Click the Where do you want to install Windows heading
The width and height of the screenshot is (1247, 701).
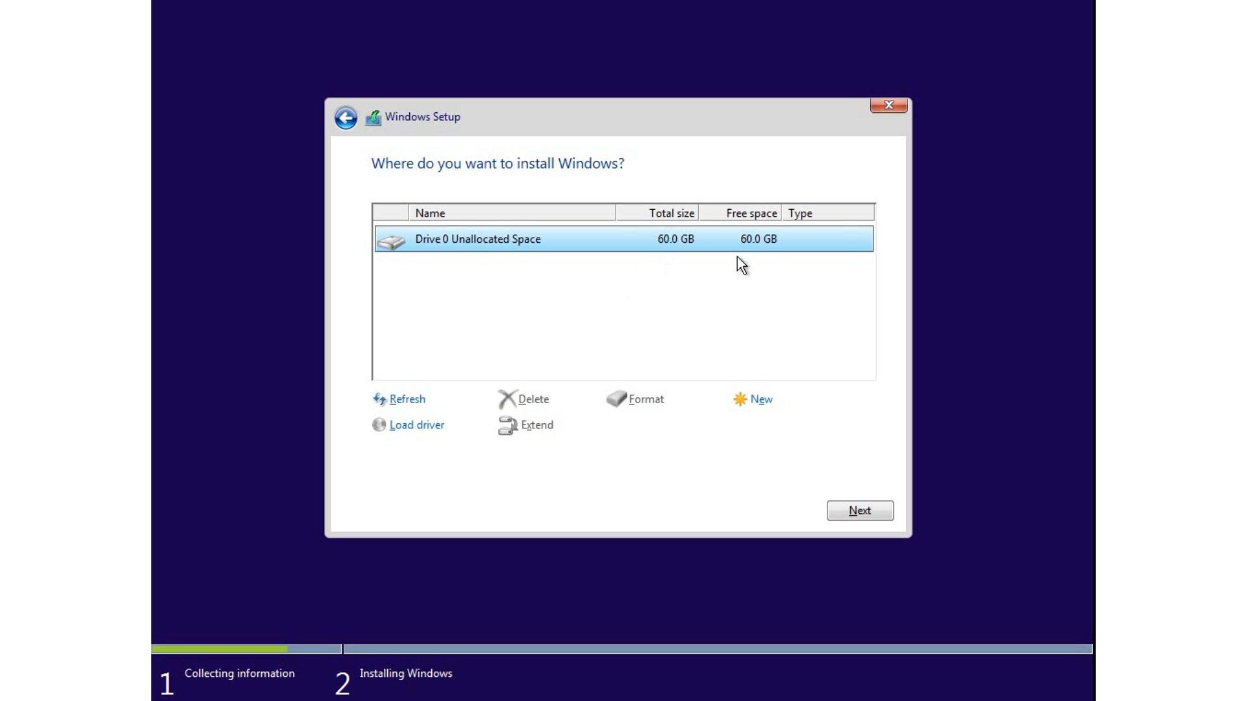point(498,164)
